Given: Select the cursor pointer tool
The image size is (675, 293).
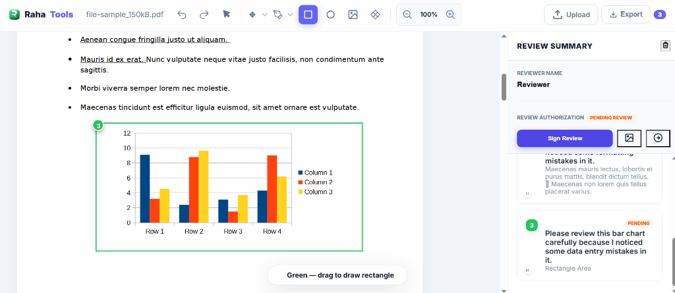Looking at the screenshot, I should [x=227, y=14].
